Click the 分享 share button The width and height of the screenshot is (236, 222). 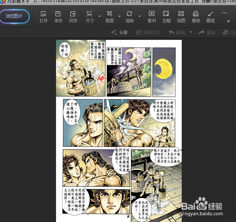click(119, 33)
